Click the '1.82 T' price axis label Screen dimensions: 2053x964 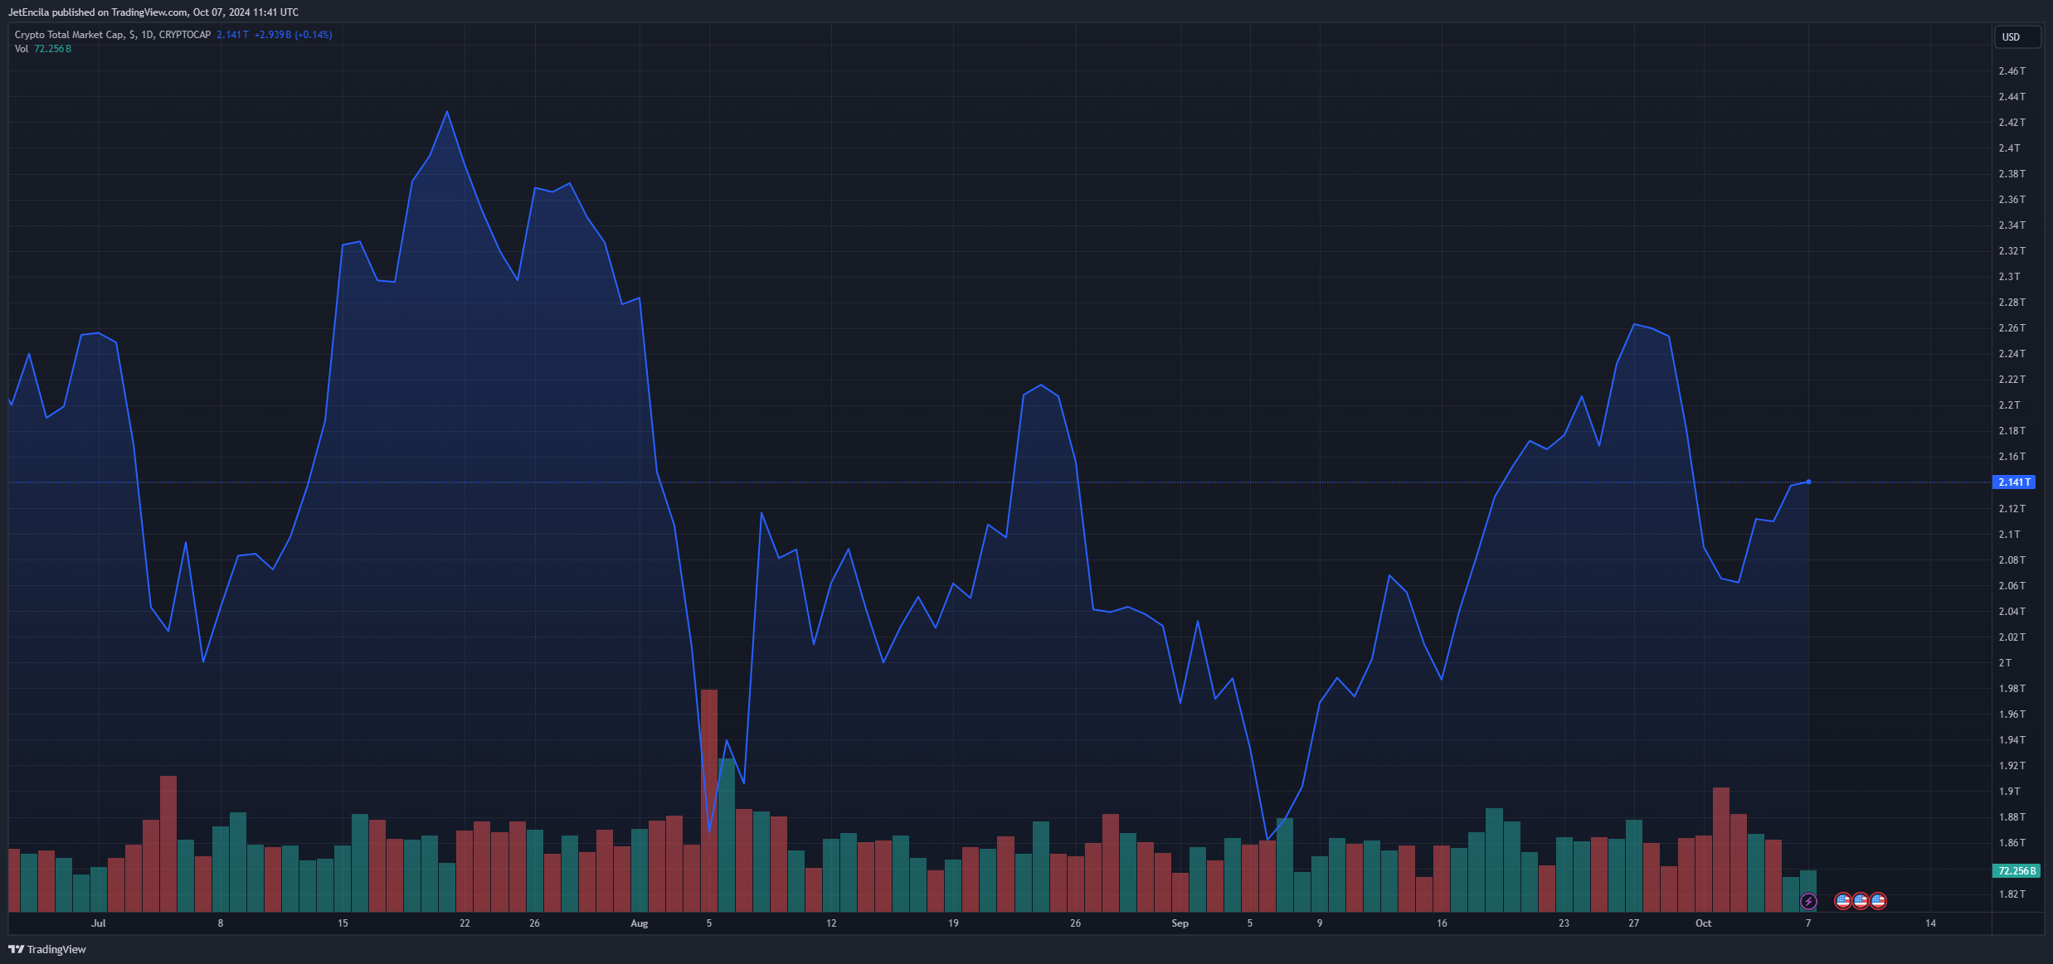pyautogui.click(x=2012, y=894)
